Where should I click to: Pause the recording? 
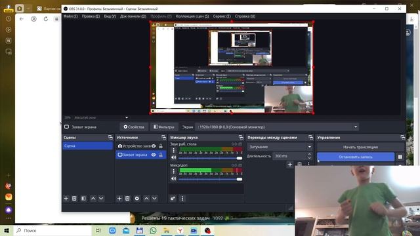pyautogui.click(x=400, y=157)
